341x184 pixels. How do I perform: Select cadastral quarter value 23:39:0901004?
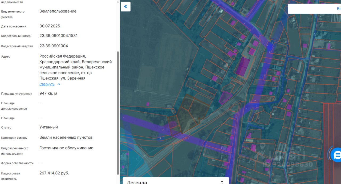pos(54,46)
